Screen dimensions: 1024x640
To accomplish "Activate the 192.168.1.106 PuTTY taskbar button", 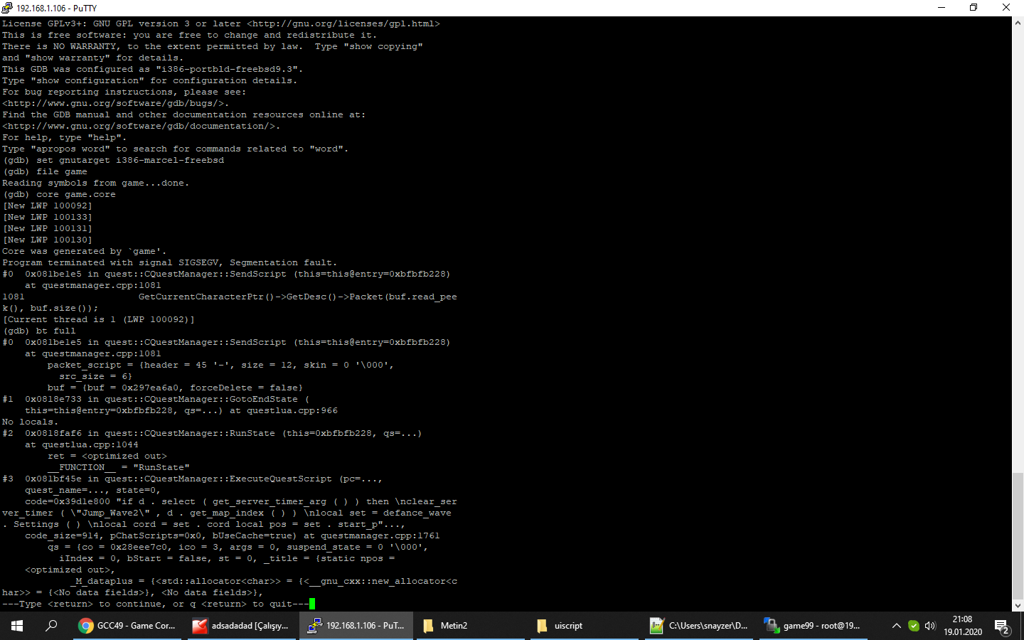I will [356, 626].
